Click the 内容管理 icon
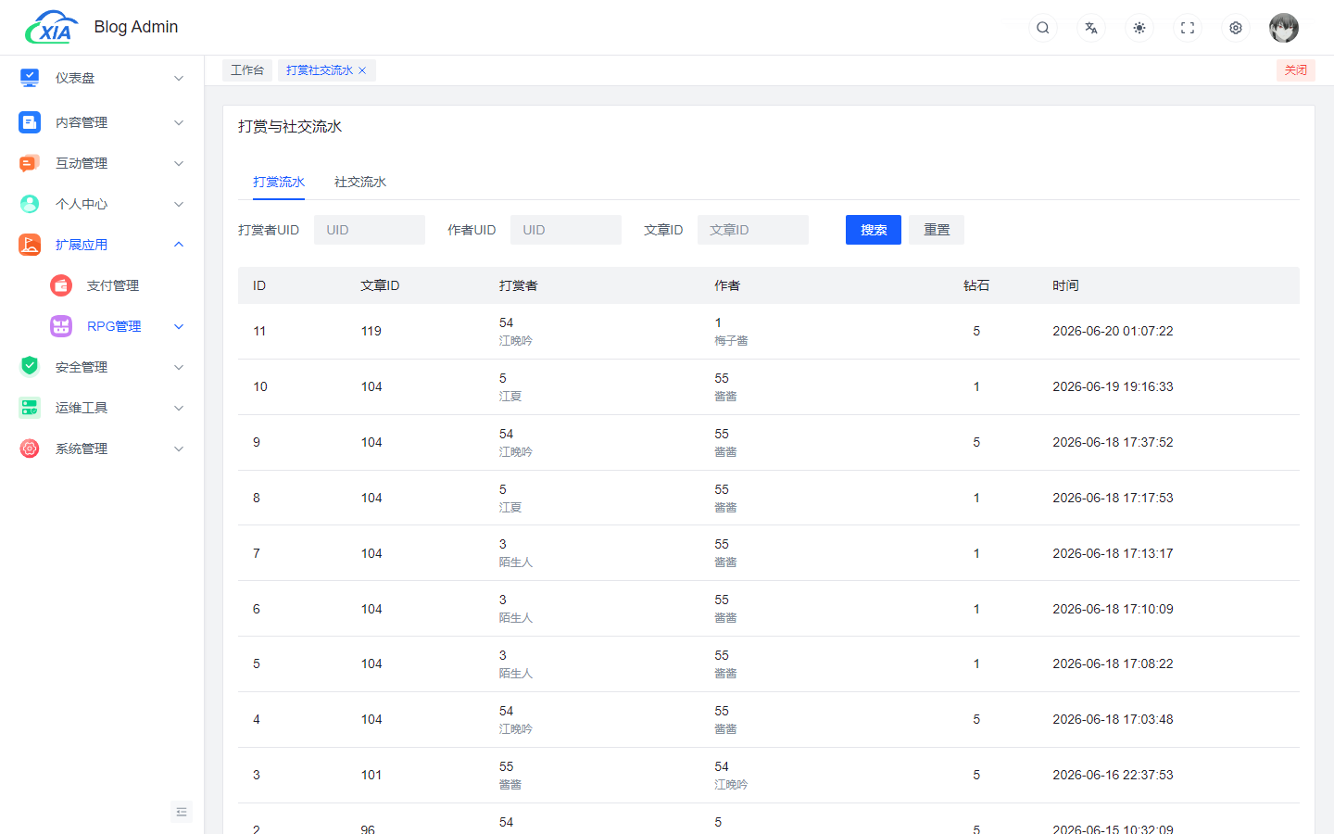The image size is (1334, 834). coord(30,122)
